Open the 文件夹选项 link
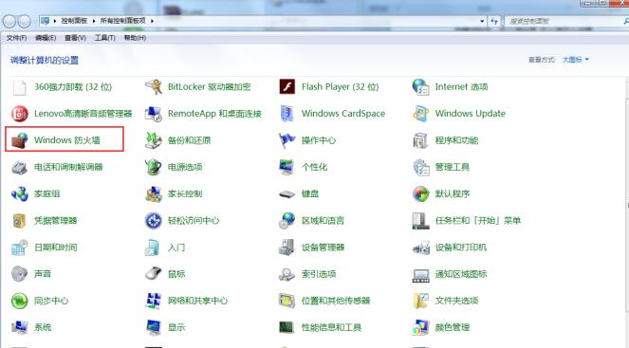 [x=456, y=301]
